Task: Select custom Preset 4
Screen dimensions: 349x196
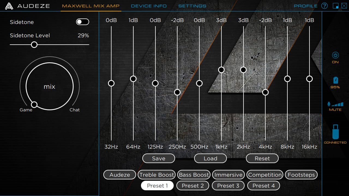Action: 264,186
